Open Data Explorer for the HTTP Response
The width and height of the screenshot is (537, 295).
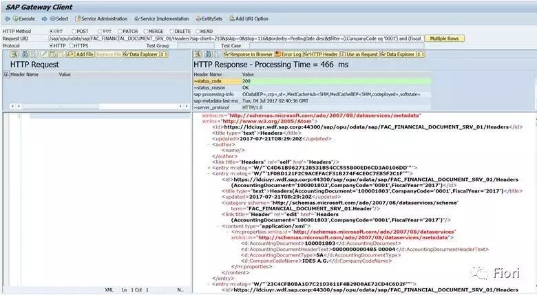pos(397,54)
